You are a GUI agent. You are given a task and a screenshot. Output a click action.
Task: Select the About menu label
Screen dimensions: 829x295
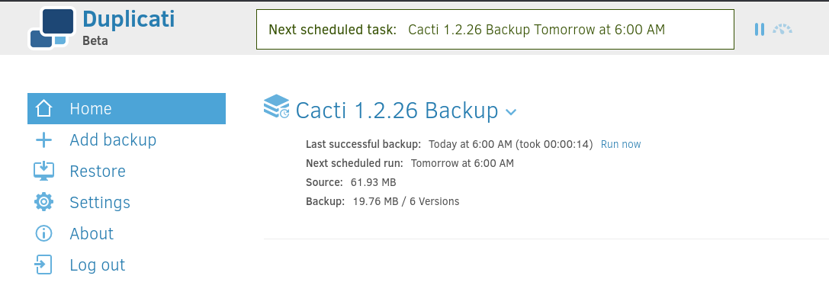[92, 234]
